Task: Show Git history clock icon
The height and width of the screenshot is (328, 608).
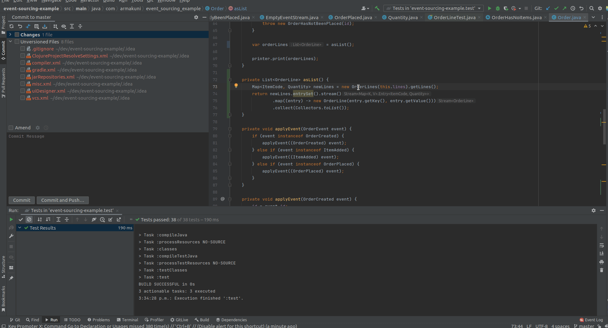Action: tap(573, 8)
